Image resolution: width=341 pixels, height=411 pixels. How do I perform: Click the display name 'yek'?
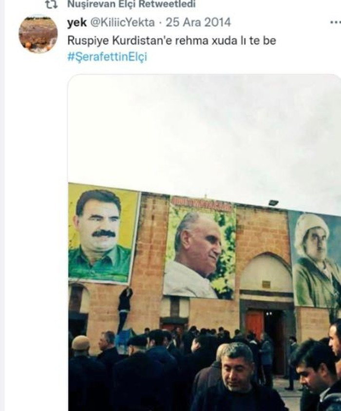pos(77,22)
